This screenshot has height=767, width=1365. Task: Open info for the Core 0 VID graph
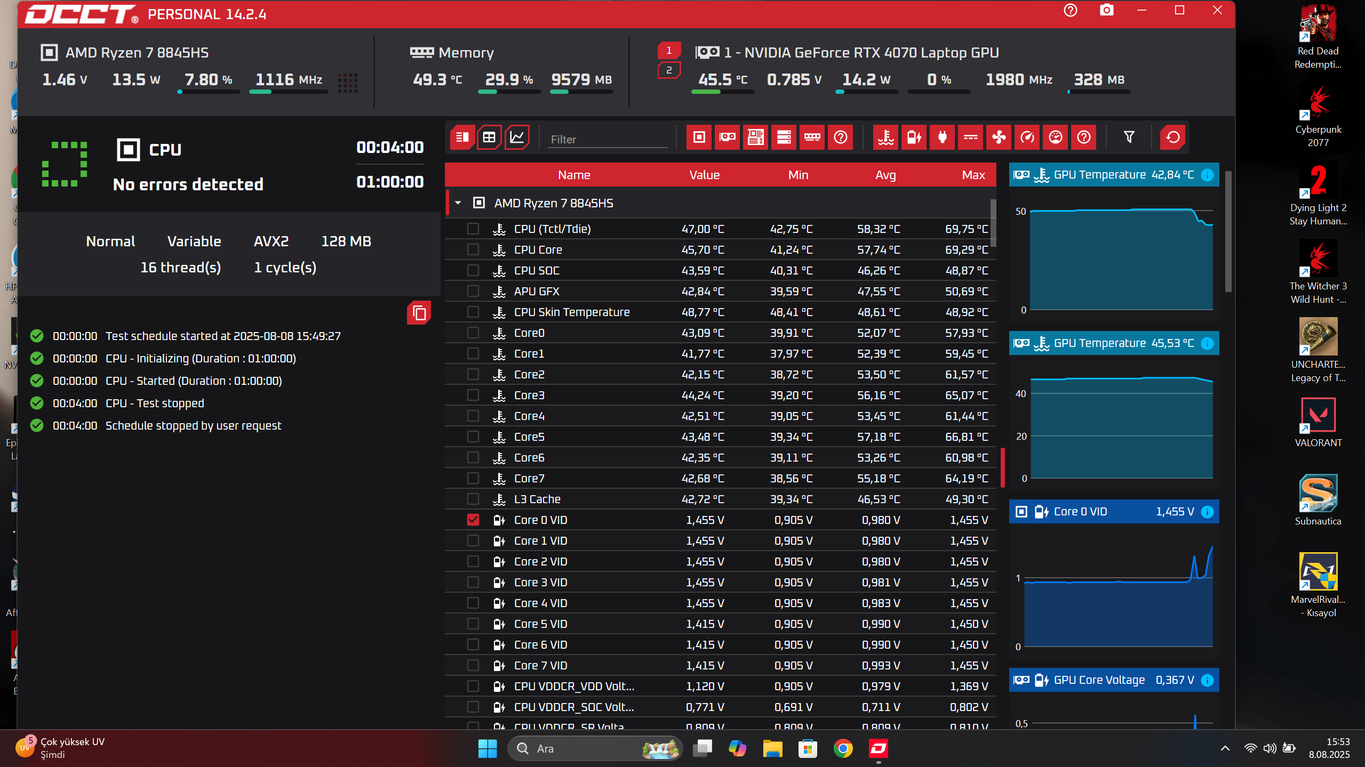pyautogui.click(x=1208, y=512)
